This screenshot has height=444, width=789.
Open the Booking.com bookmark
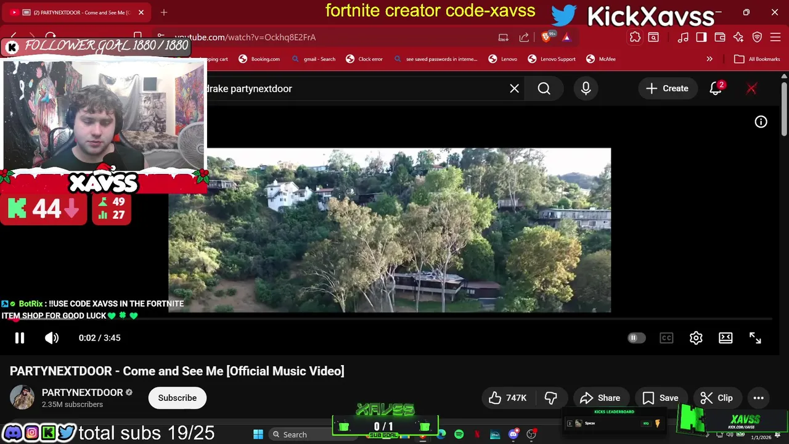259,59
